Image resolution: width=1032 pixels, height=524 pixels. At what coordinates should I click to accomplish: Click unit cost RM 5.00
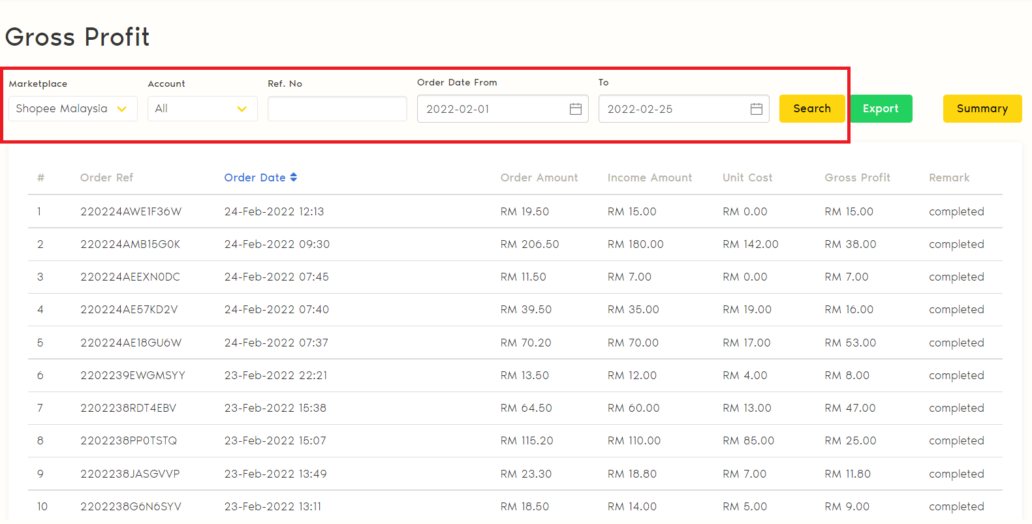(745, 506)
